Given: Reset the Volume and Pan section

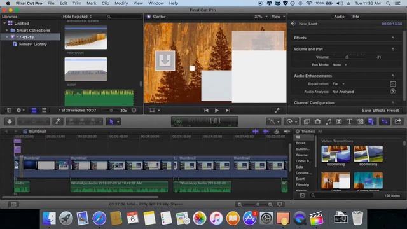Looking at the screenshot, I should [393, 49].
